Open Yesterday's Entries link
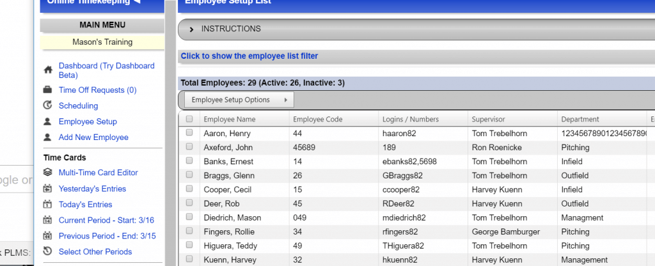Screen dimensions: 655x266 pyautogui.click(x=92, y=189)
